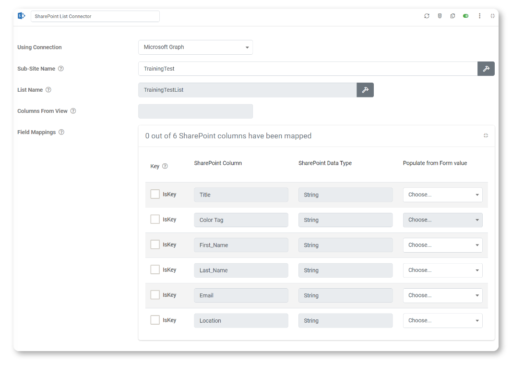Screen dimensions: 512x366
Task: Click the List Name TrainingTestList field
Action: 247,90
